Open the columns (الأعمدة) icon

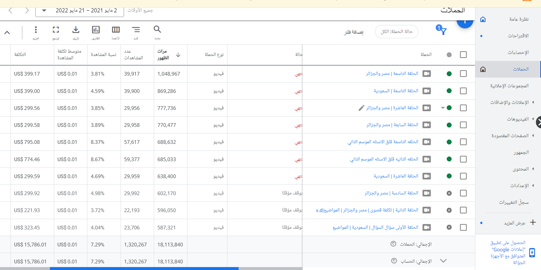click(x=116, y=30)
